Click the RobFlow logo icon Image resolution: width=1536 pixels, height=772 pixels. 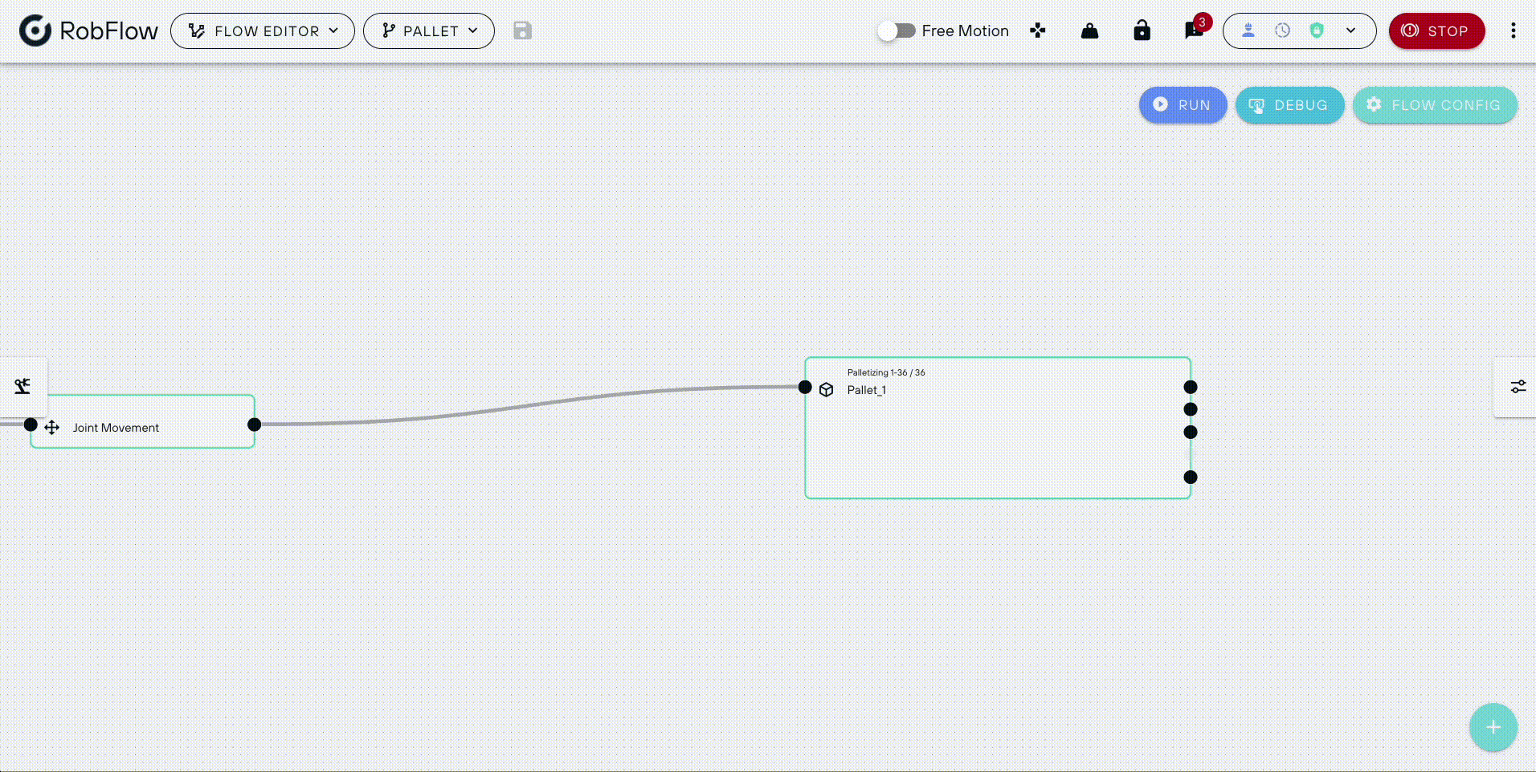click(x=35, y=30)
